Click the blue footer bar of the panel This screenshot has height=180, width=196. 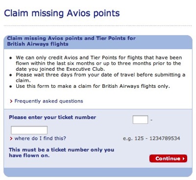[x=98, y=172]
